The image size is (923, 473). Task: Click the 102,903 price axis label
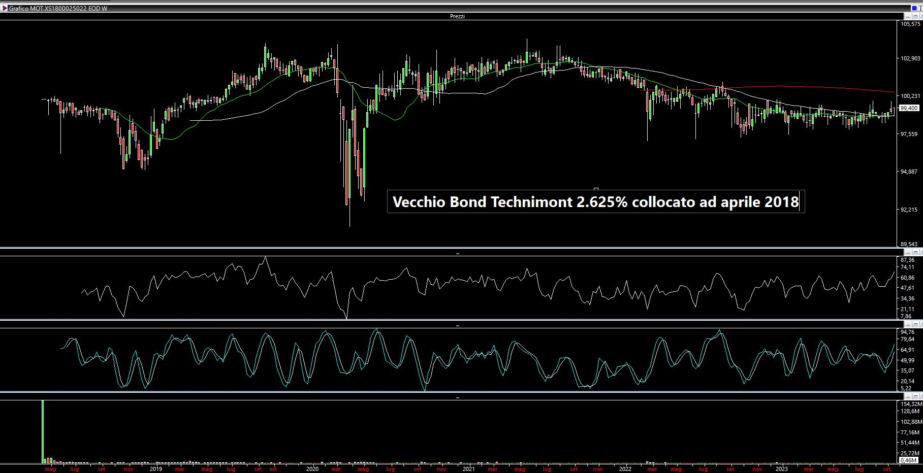[x=910, y=58]
